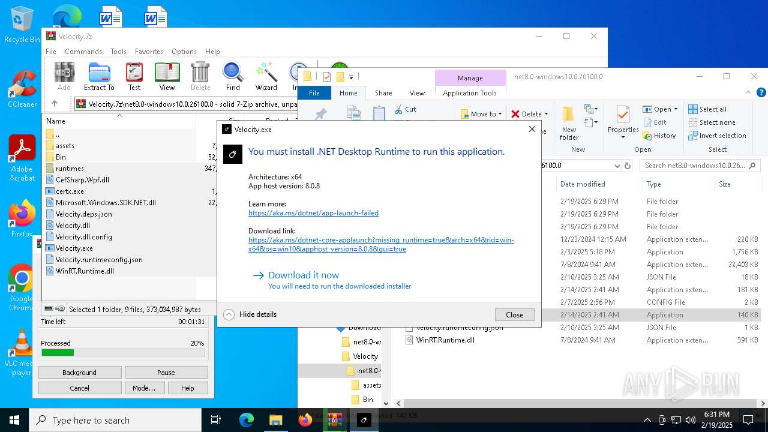
Task: Click the extraction progress bar
Action: pyautogui.click(x=123, y=353)
